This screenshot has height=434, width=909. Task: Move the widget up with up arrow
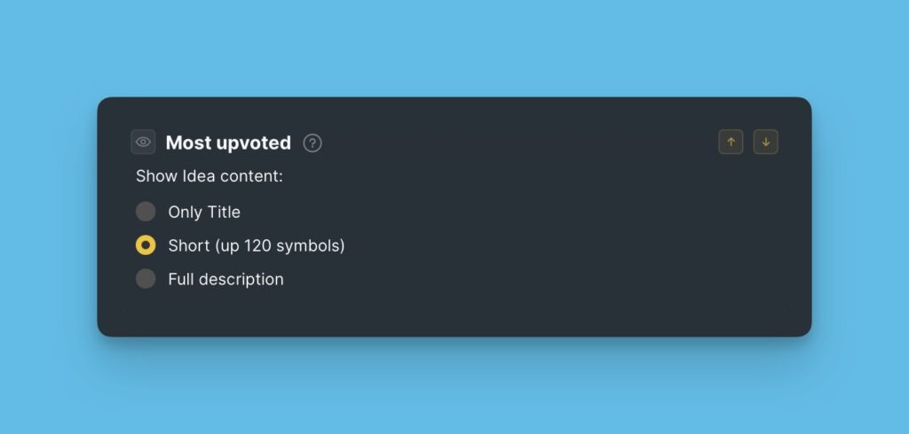(x=731, y=142)
